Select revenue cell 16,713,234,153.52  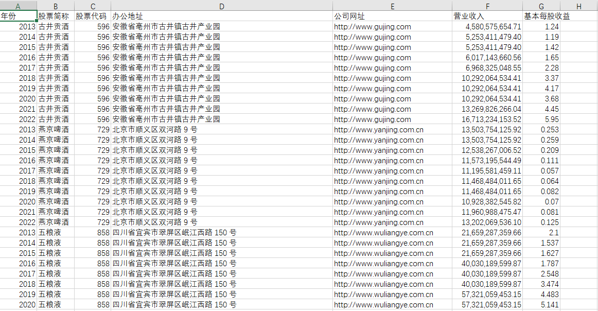[487, 119]
